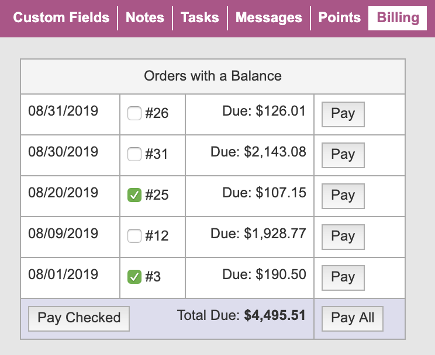The image size is (435, 355).
Task: Click the Pay Checked button
Action: tap(79, 319)
